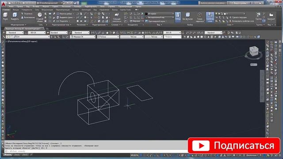The height and width of the screenshot is (159, 283).
Task: Open the 2D каркас visual style dropdown
Action: [x=160, y=14]
